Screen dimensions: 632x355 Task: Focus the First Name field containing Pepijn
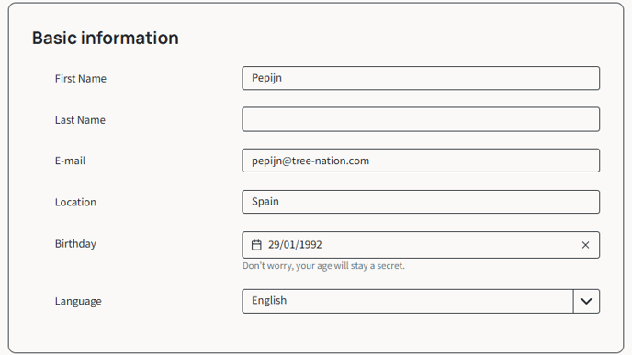point(421,78)
